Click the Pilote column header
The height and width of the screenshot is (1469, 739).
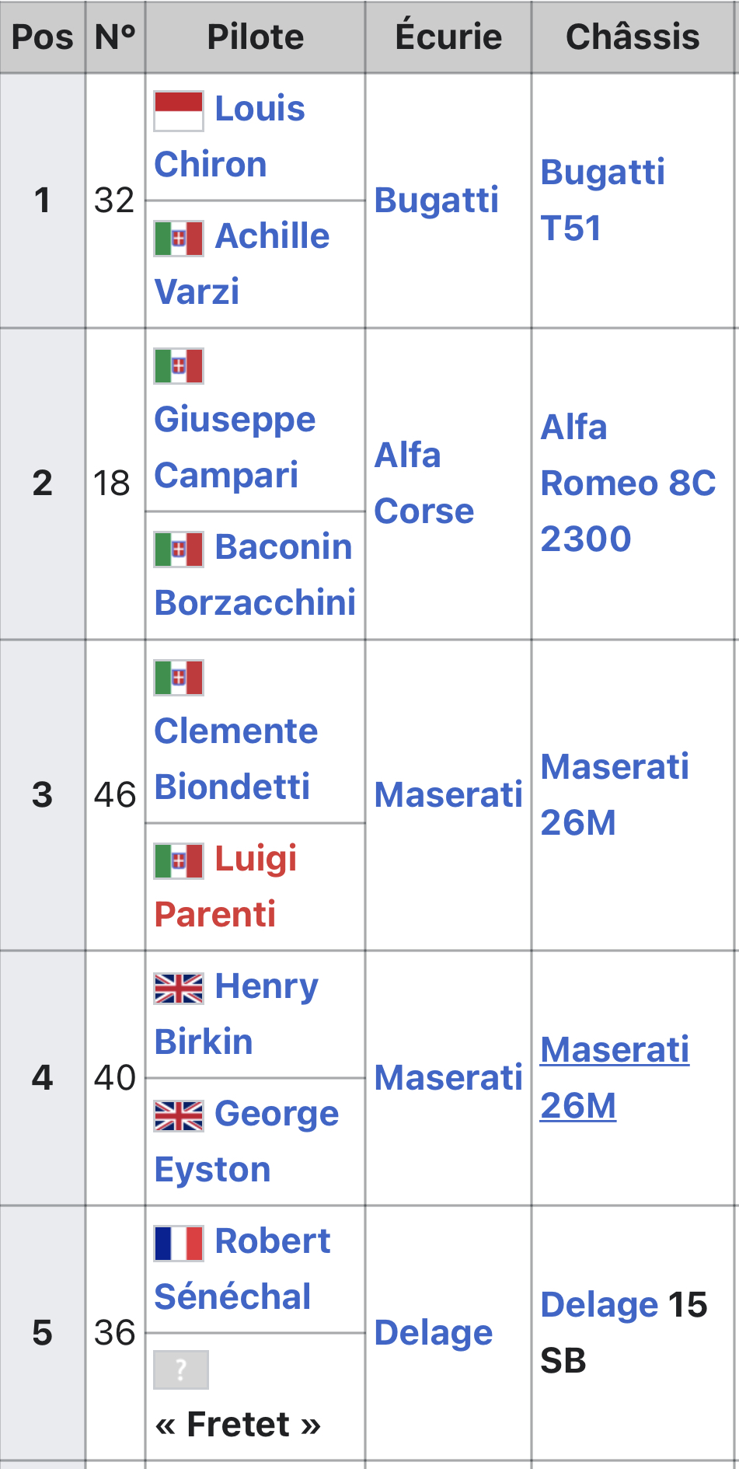tap(255, 37)
